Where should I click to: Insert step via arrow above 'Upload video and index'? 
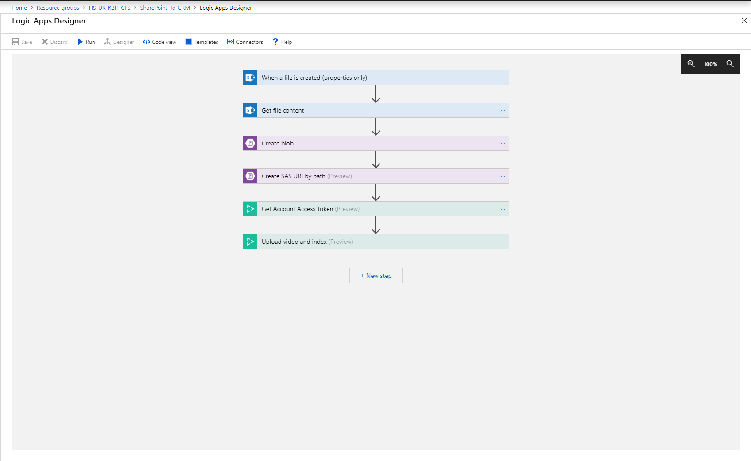pyautogui.click(x=376, y=225)
